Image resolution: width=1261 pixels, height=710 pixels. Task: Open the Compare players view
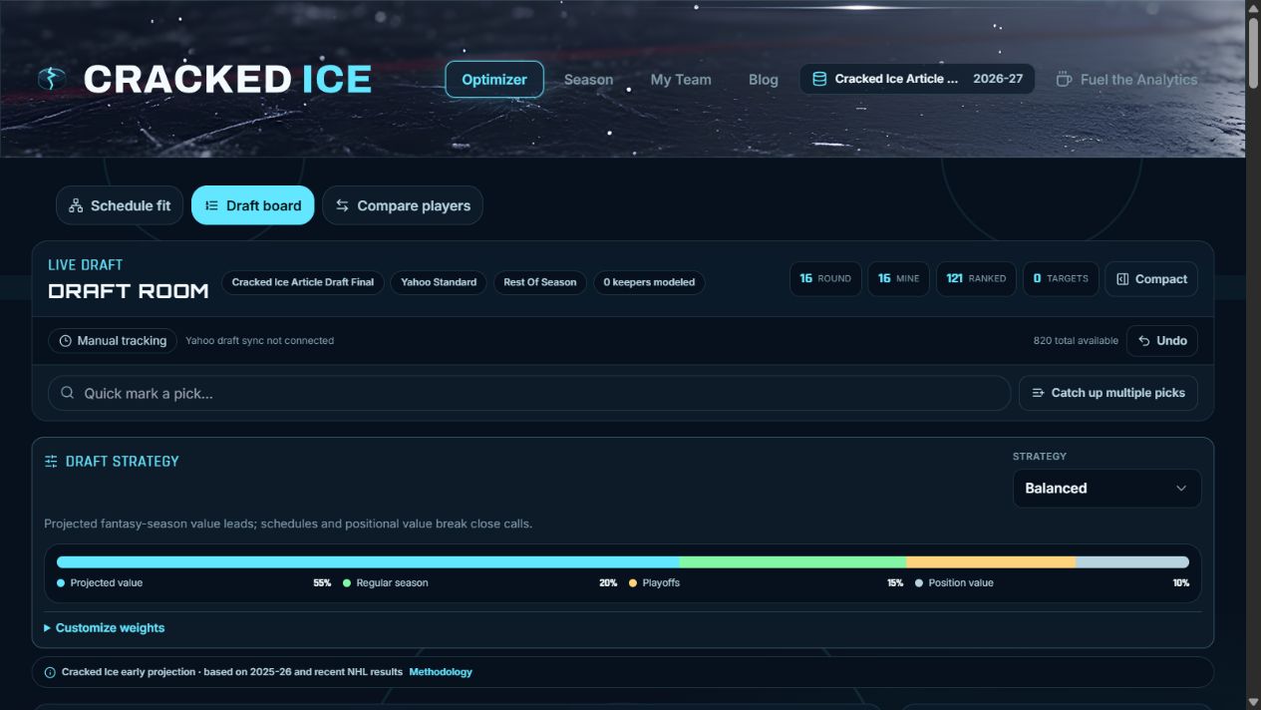click(403, 205)
